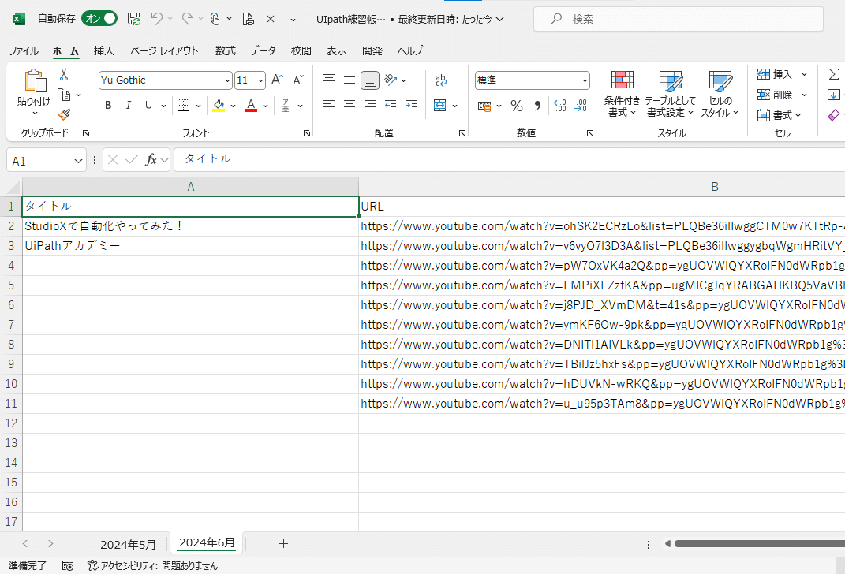Click the decrease decimal icon
Screen dimensions: 845x574
click(x=581, y=106)
